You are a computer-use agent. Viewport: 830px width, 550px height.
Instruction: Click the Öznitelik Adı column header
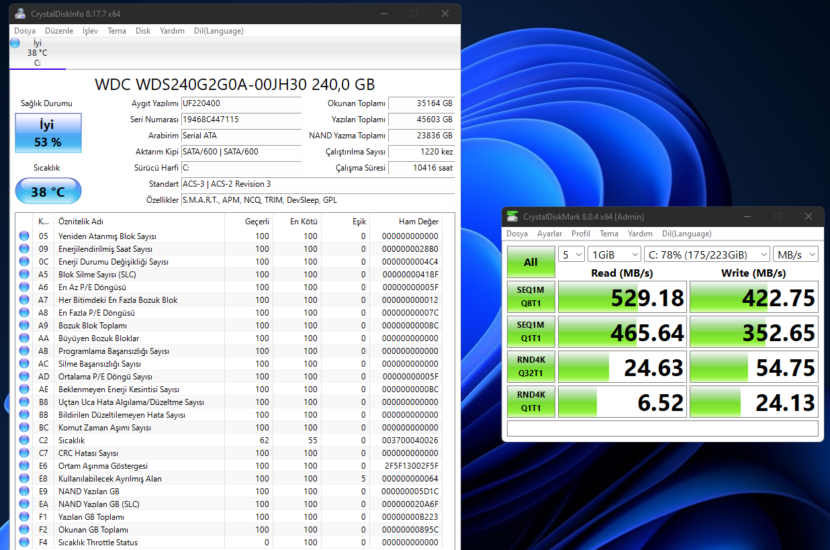pyautogui.click(x=139, y=222)
